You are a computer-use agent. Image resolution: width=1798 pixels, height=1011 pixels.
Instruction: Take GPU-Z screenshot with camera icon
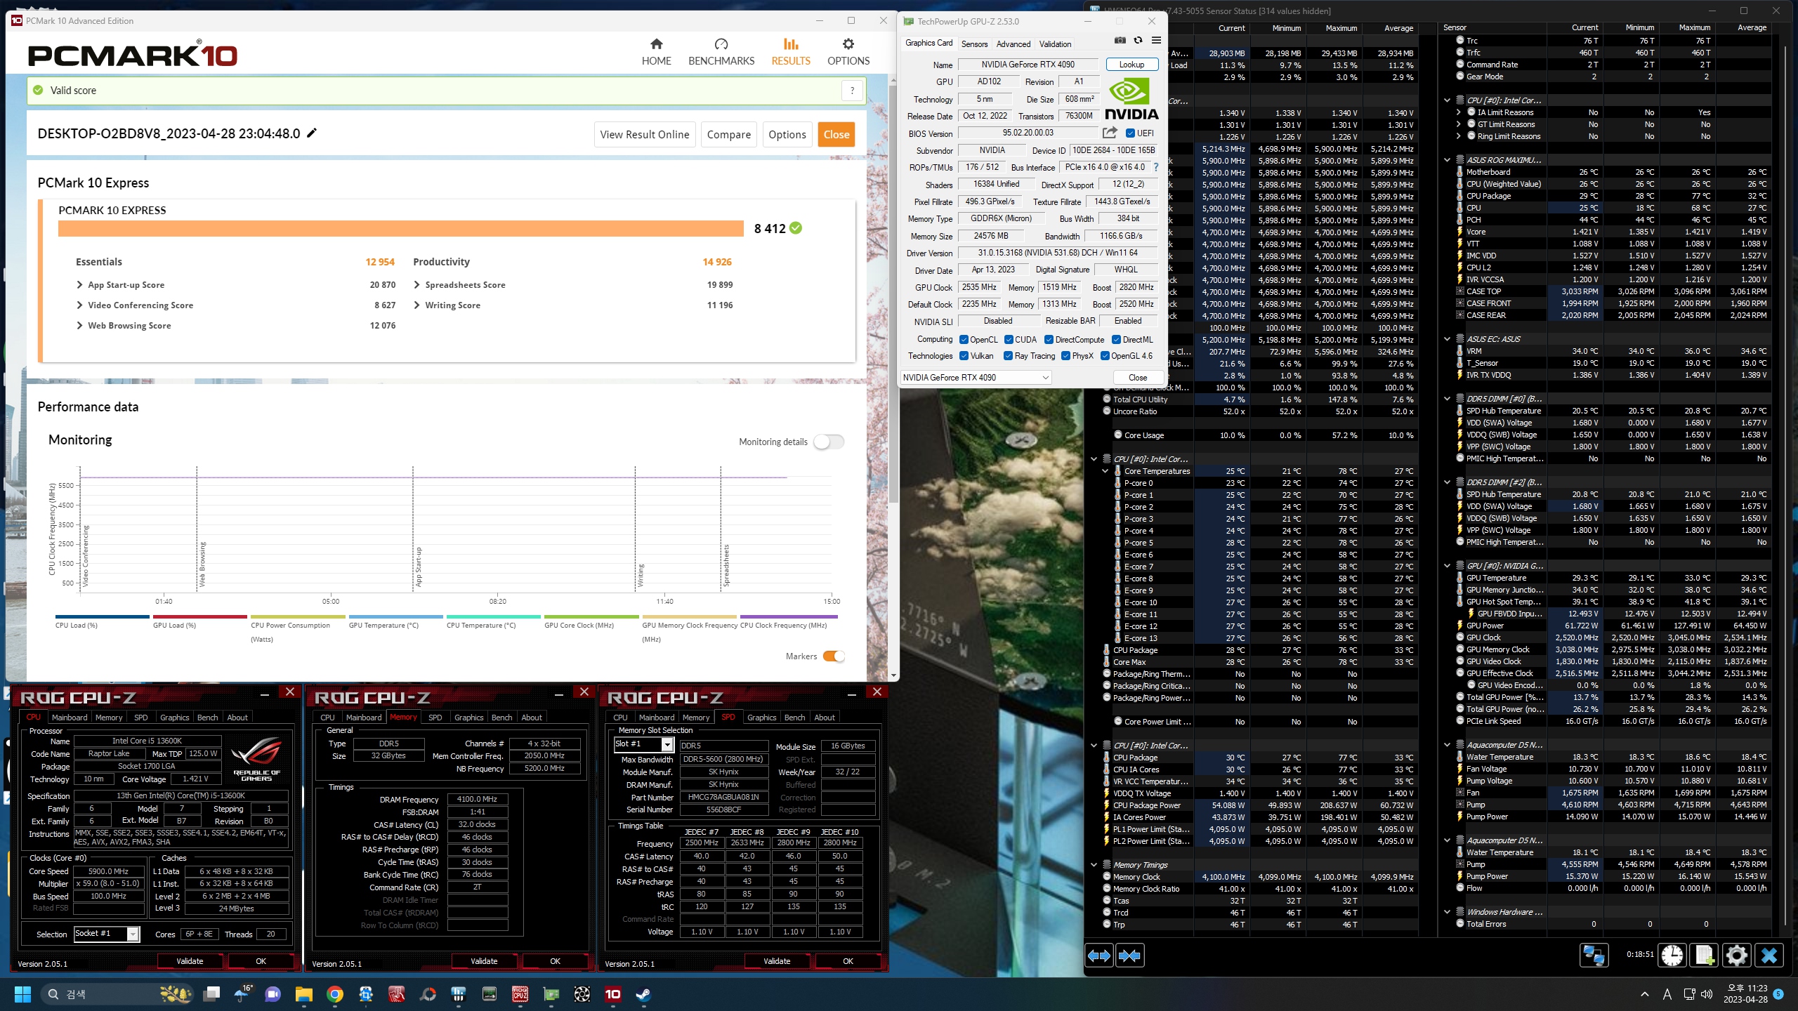pyautogui.click(x=1120, y=41)
